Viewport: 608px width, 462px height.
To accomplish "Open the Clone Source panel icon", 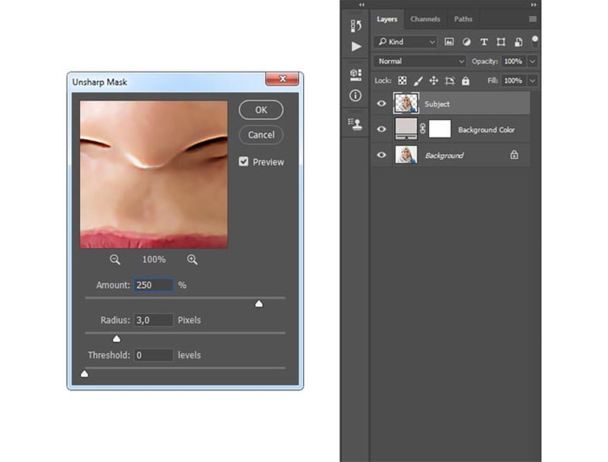I will point(355,124).
